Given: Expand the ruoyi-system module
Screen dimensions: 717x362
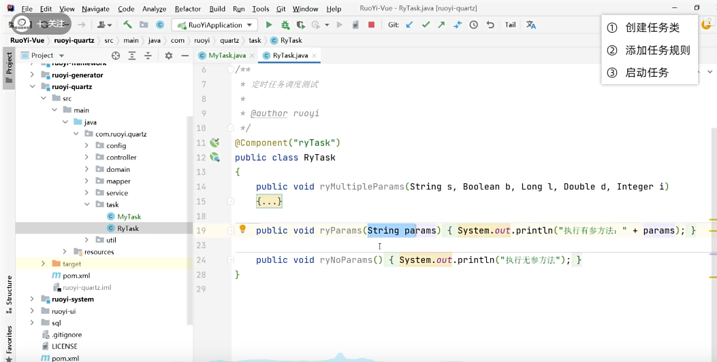Looking at the screenshot, I should [32, 299].
